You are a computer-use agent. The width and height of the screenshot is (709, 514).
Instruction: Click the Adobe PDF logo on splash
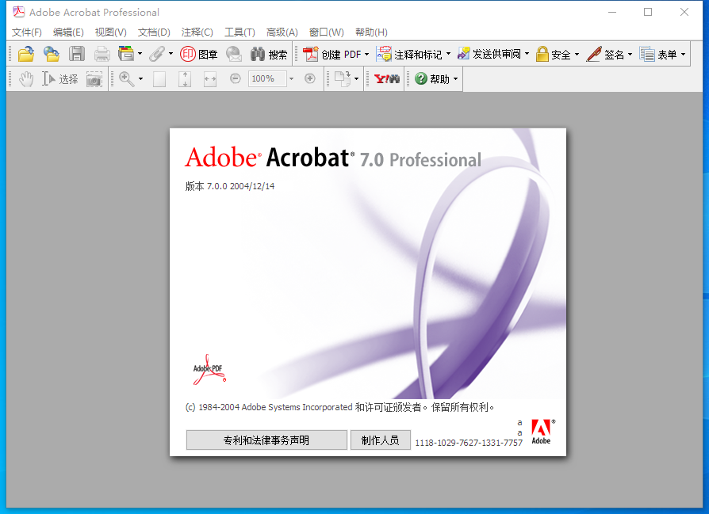click(209, 370)
